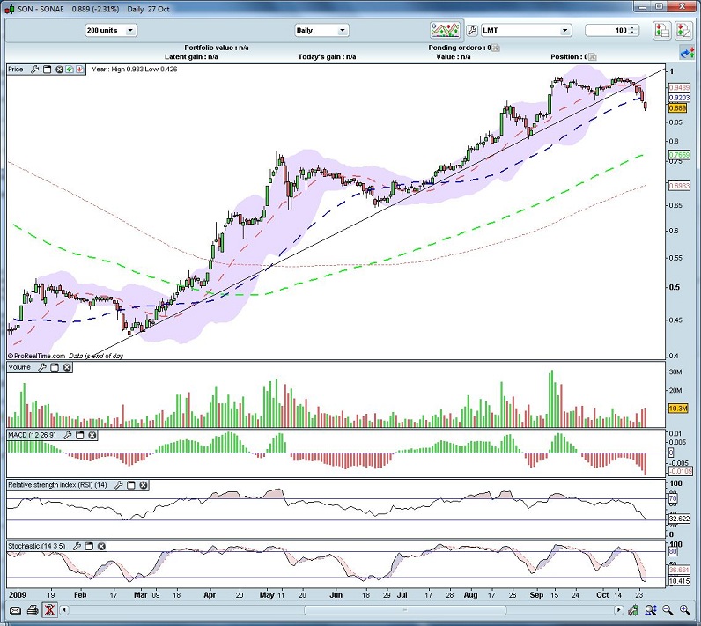Adjust quantity 100 stepper arrows
701x626 pixels.
coord(632,31)
